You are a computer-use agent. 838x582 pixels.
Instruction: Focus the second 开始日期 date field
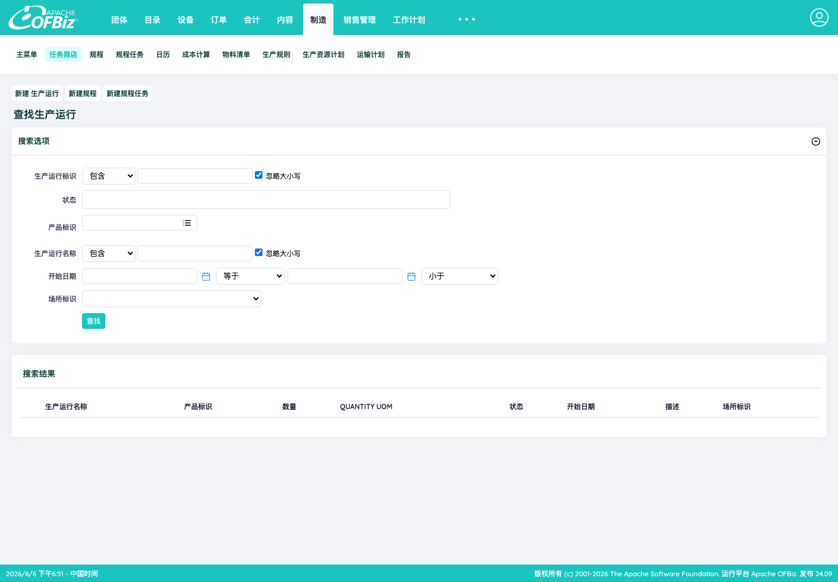[345, 276]
